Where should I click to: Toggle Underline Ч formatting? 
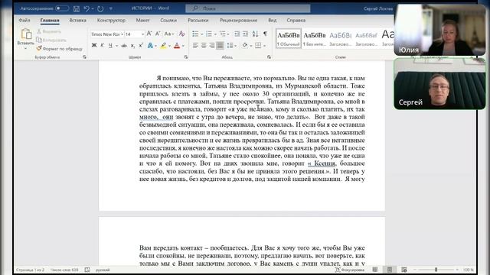[110, 46]
